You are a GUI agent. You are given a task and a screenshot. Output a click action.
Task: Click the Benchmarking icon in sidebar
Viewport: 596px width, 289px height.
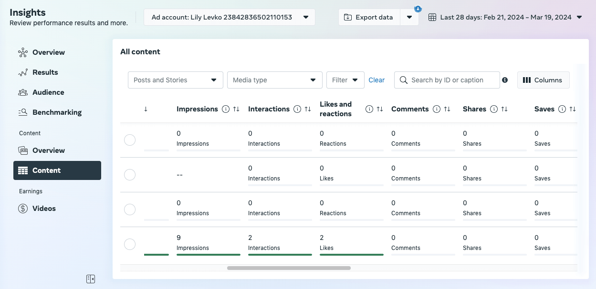[23, 112]
